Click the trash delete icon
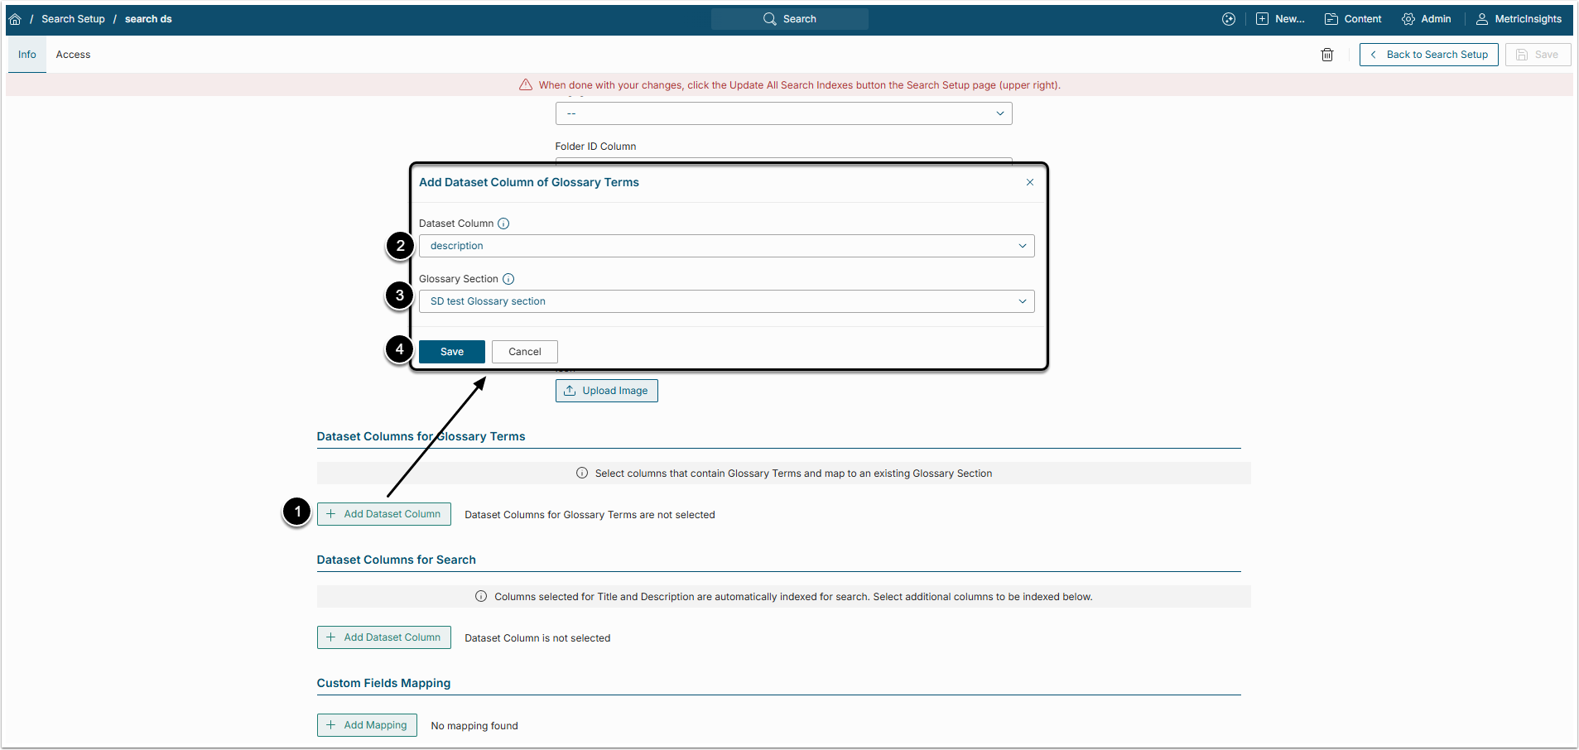This screenshot has height=750, width=1579. pyautogui.click(x=1327, y=55)
